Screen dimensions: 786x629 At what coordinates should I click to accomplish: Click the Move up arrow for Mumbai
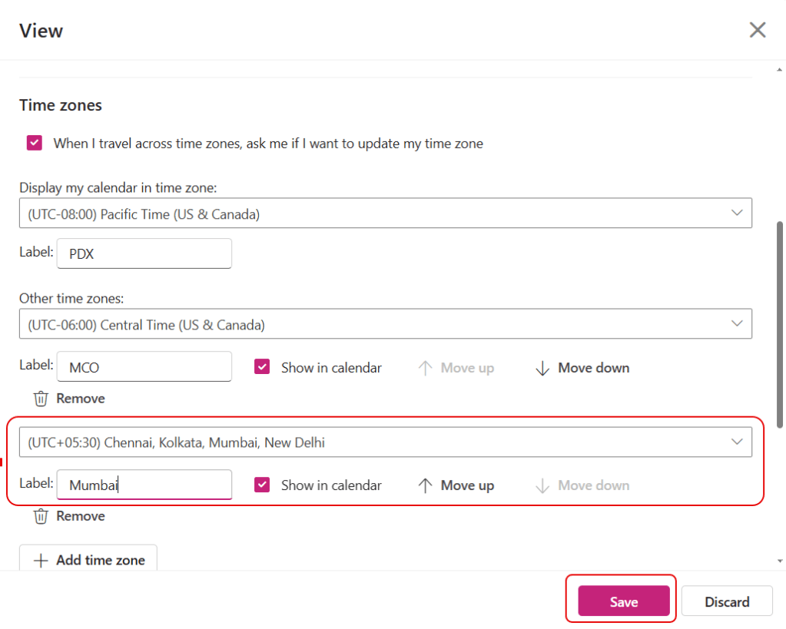click(425, 485)
